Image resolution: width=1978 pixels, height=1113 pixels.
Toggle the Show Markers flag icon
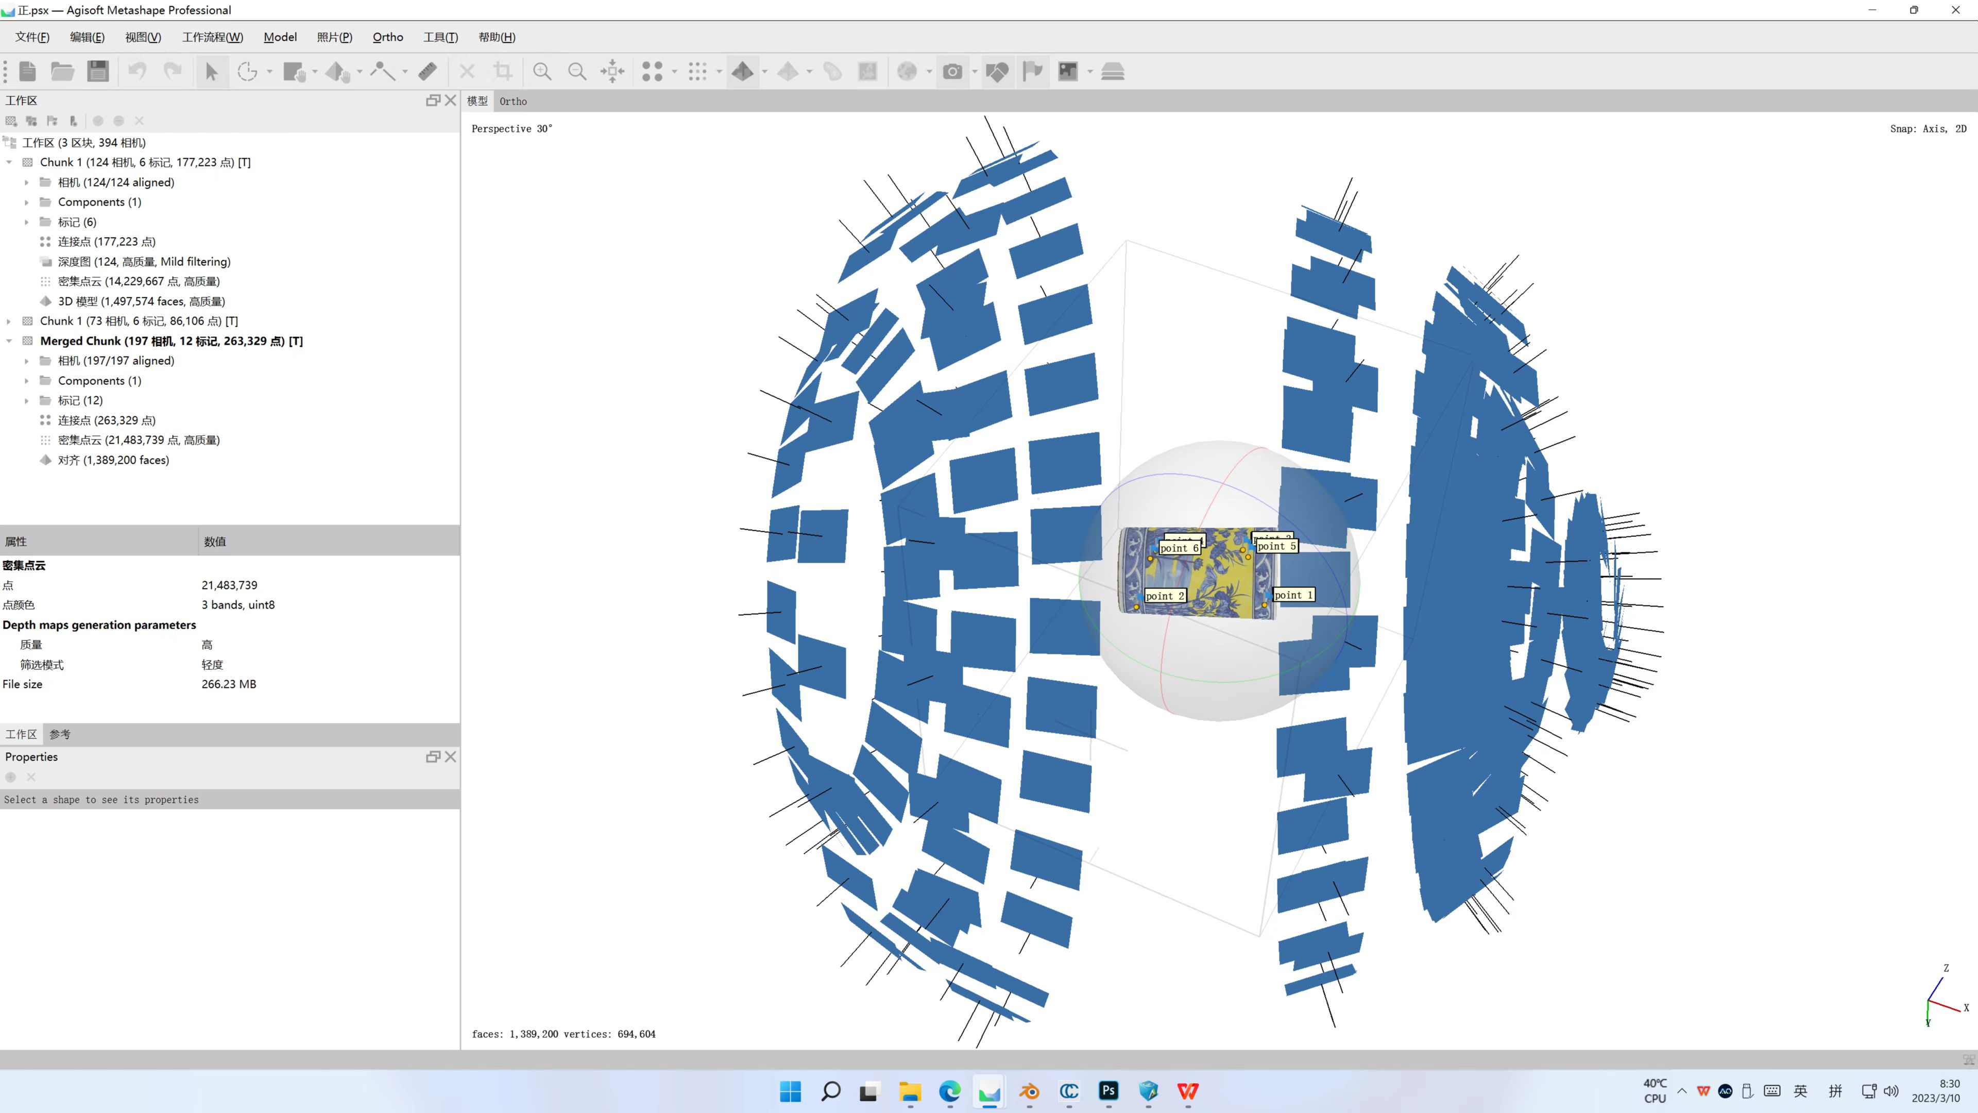tap(1033, 72)
